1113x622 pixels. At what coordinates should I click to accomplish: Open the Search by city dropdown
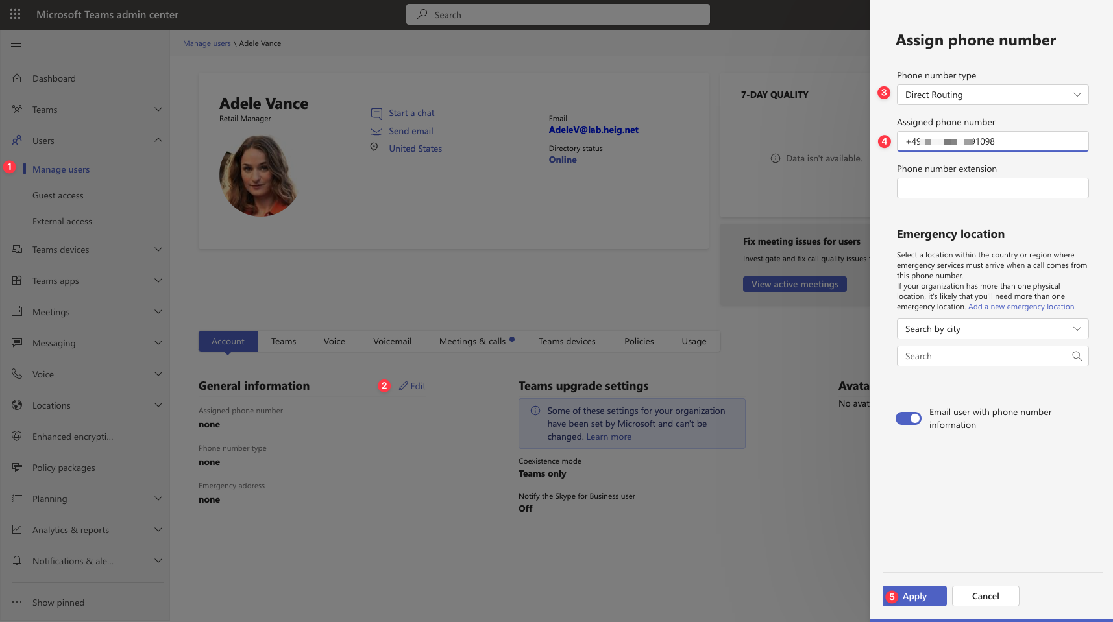993,329
